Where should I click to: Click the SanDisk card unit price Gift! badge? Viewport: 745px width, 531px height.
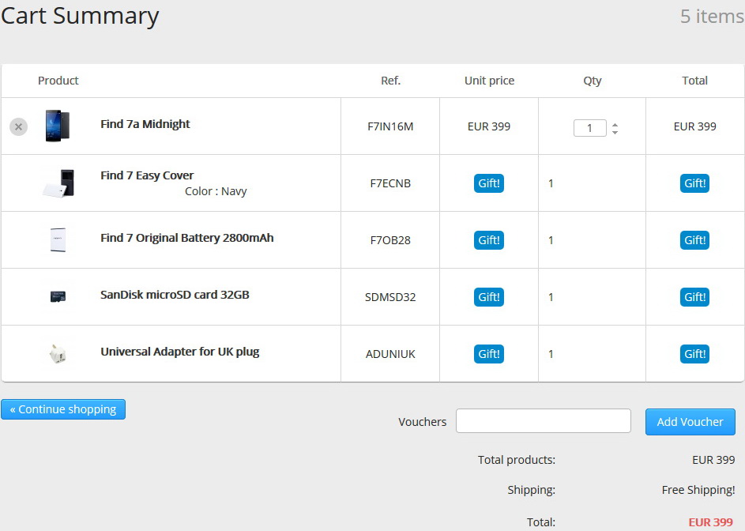489,297
